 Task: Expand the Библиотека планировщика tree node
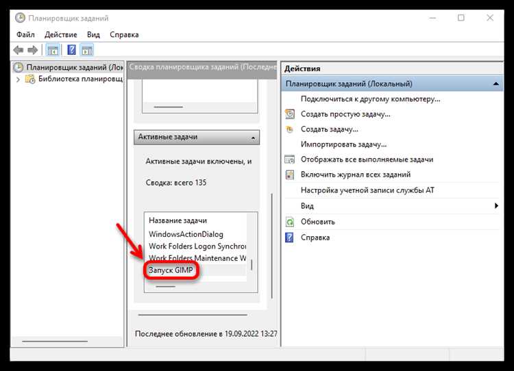click(x=18, y=79)
